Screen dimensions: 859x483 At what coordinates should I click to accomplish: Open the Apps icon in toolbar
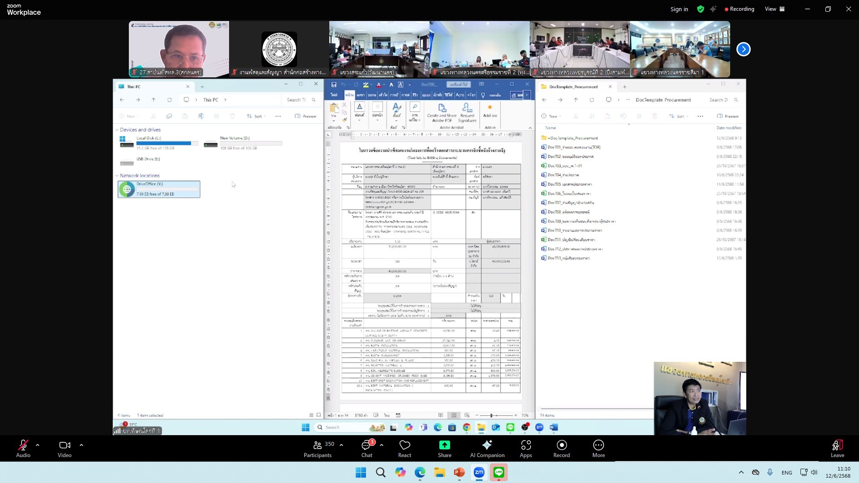pyautogui.click(x=526, y=445)
